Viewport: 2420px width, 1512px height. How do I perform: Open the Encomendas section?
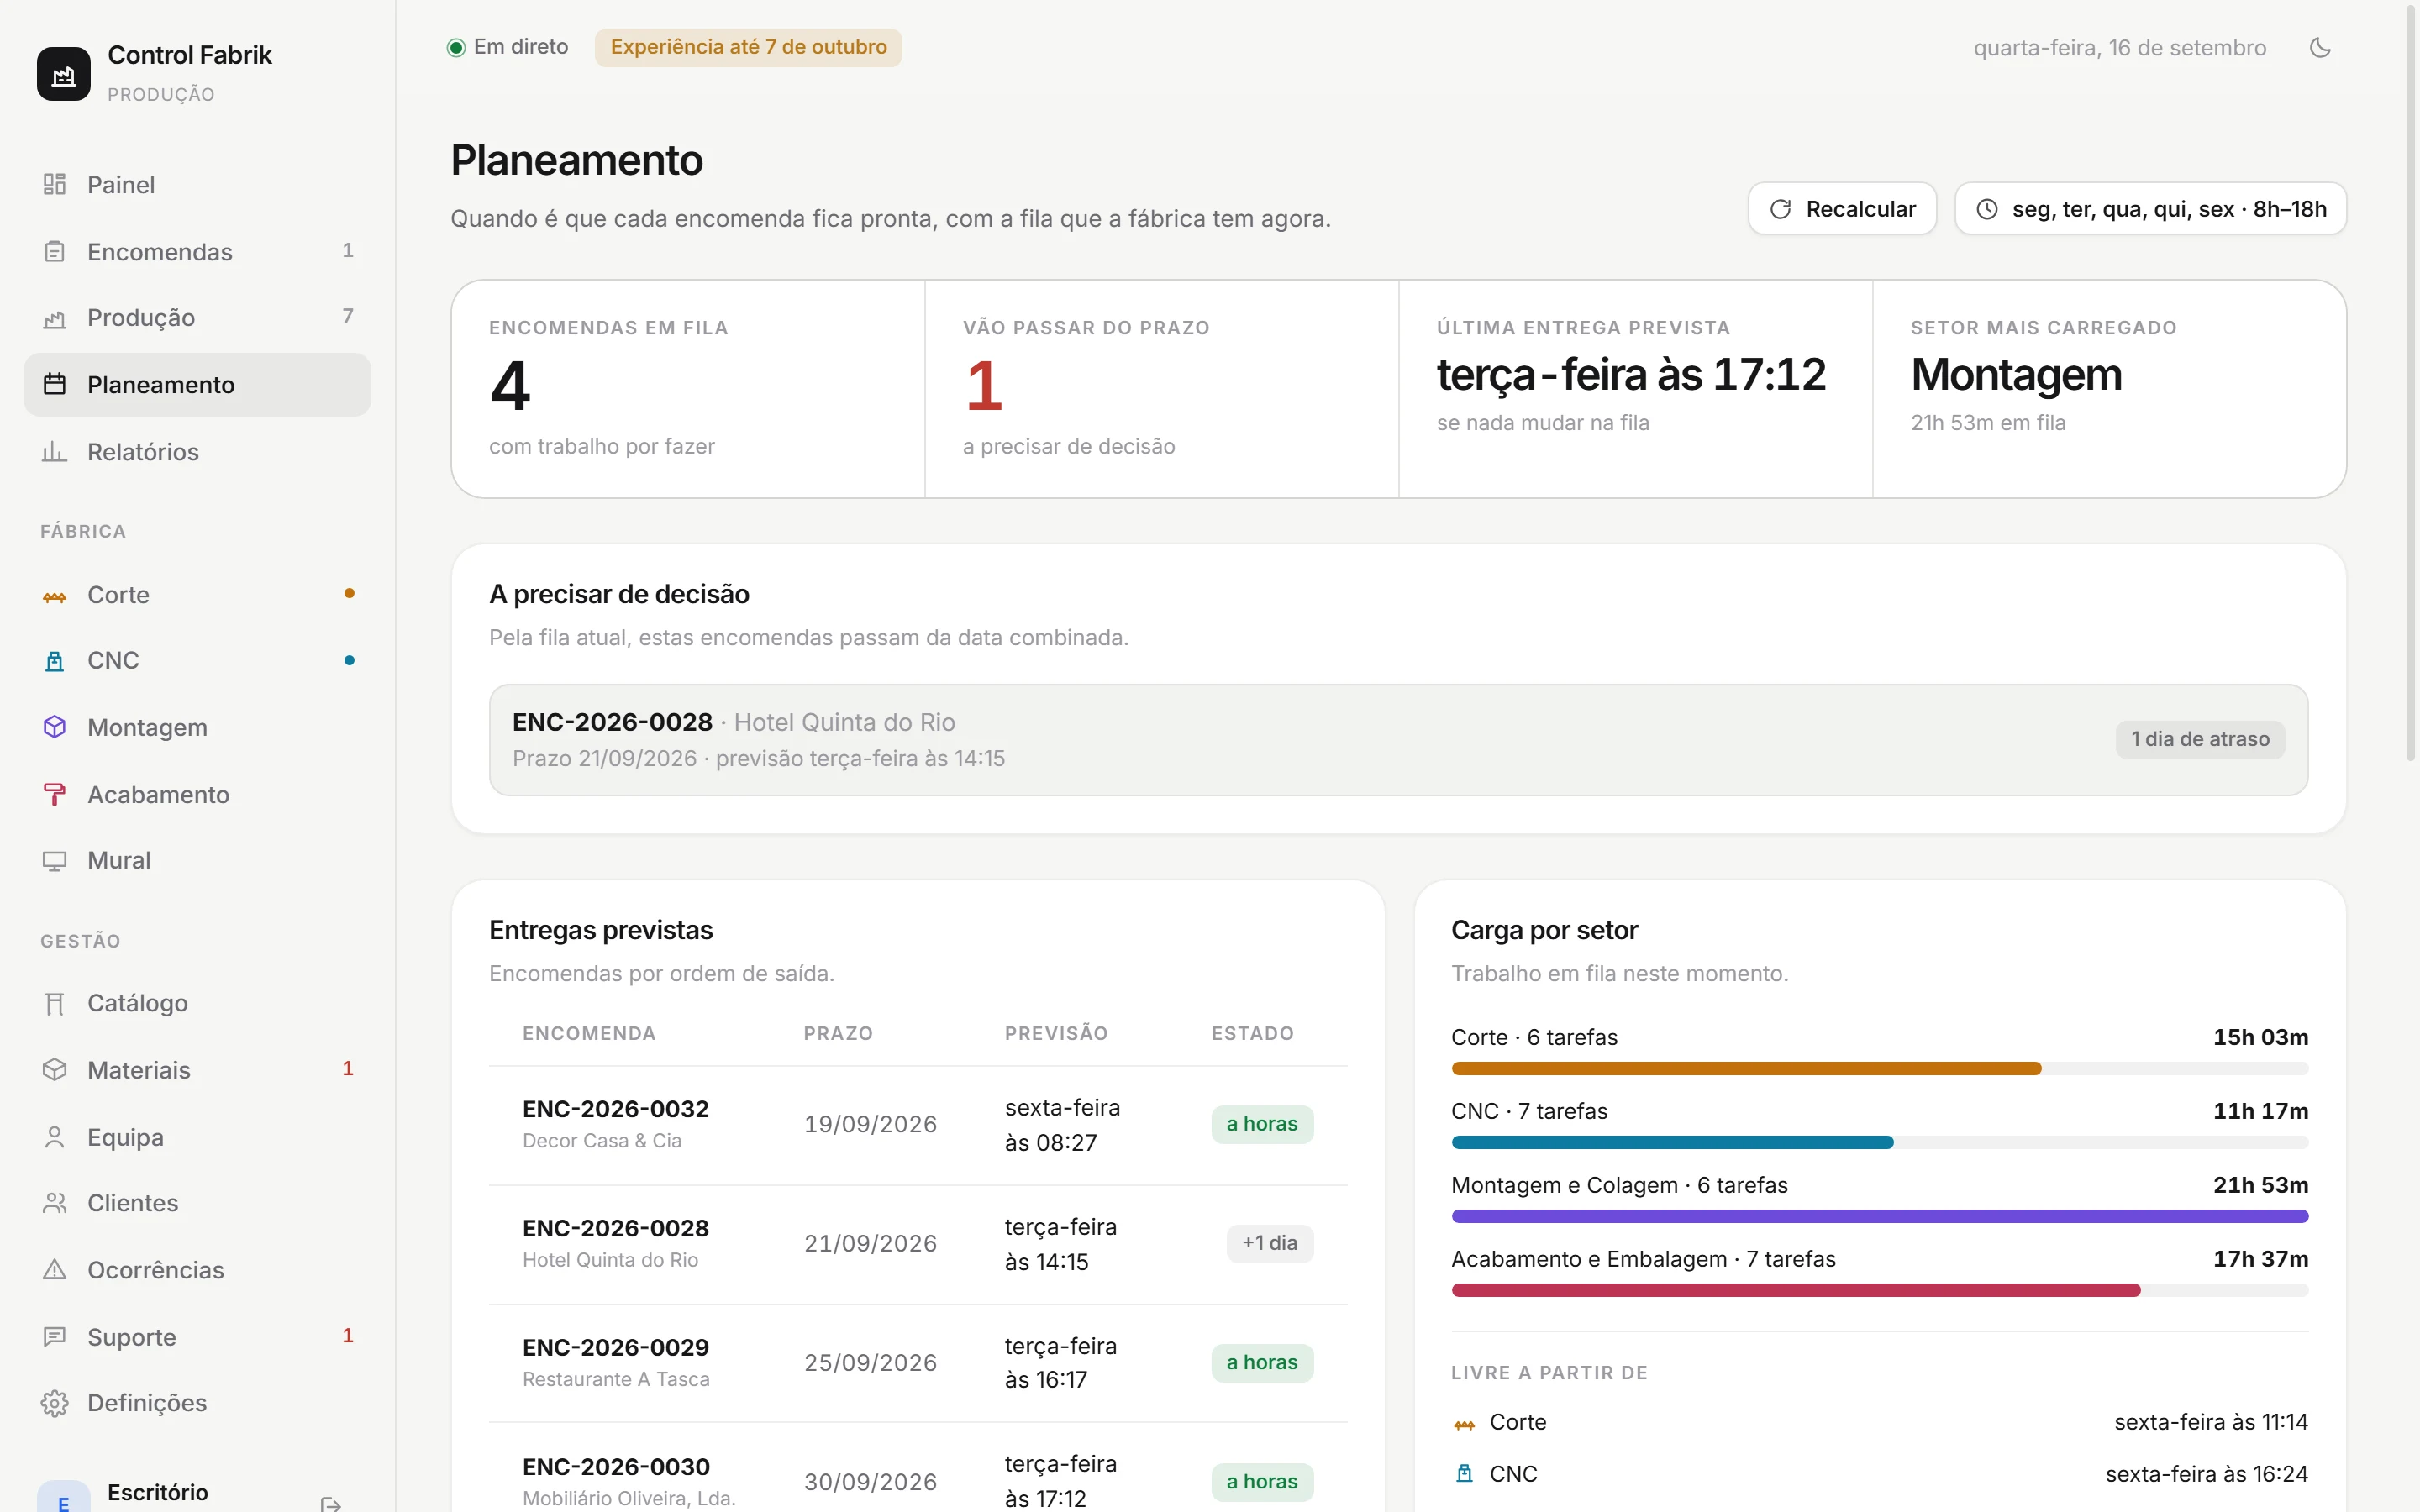[197, 251]
